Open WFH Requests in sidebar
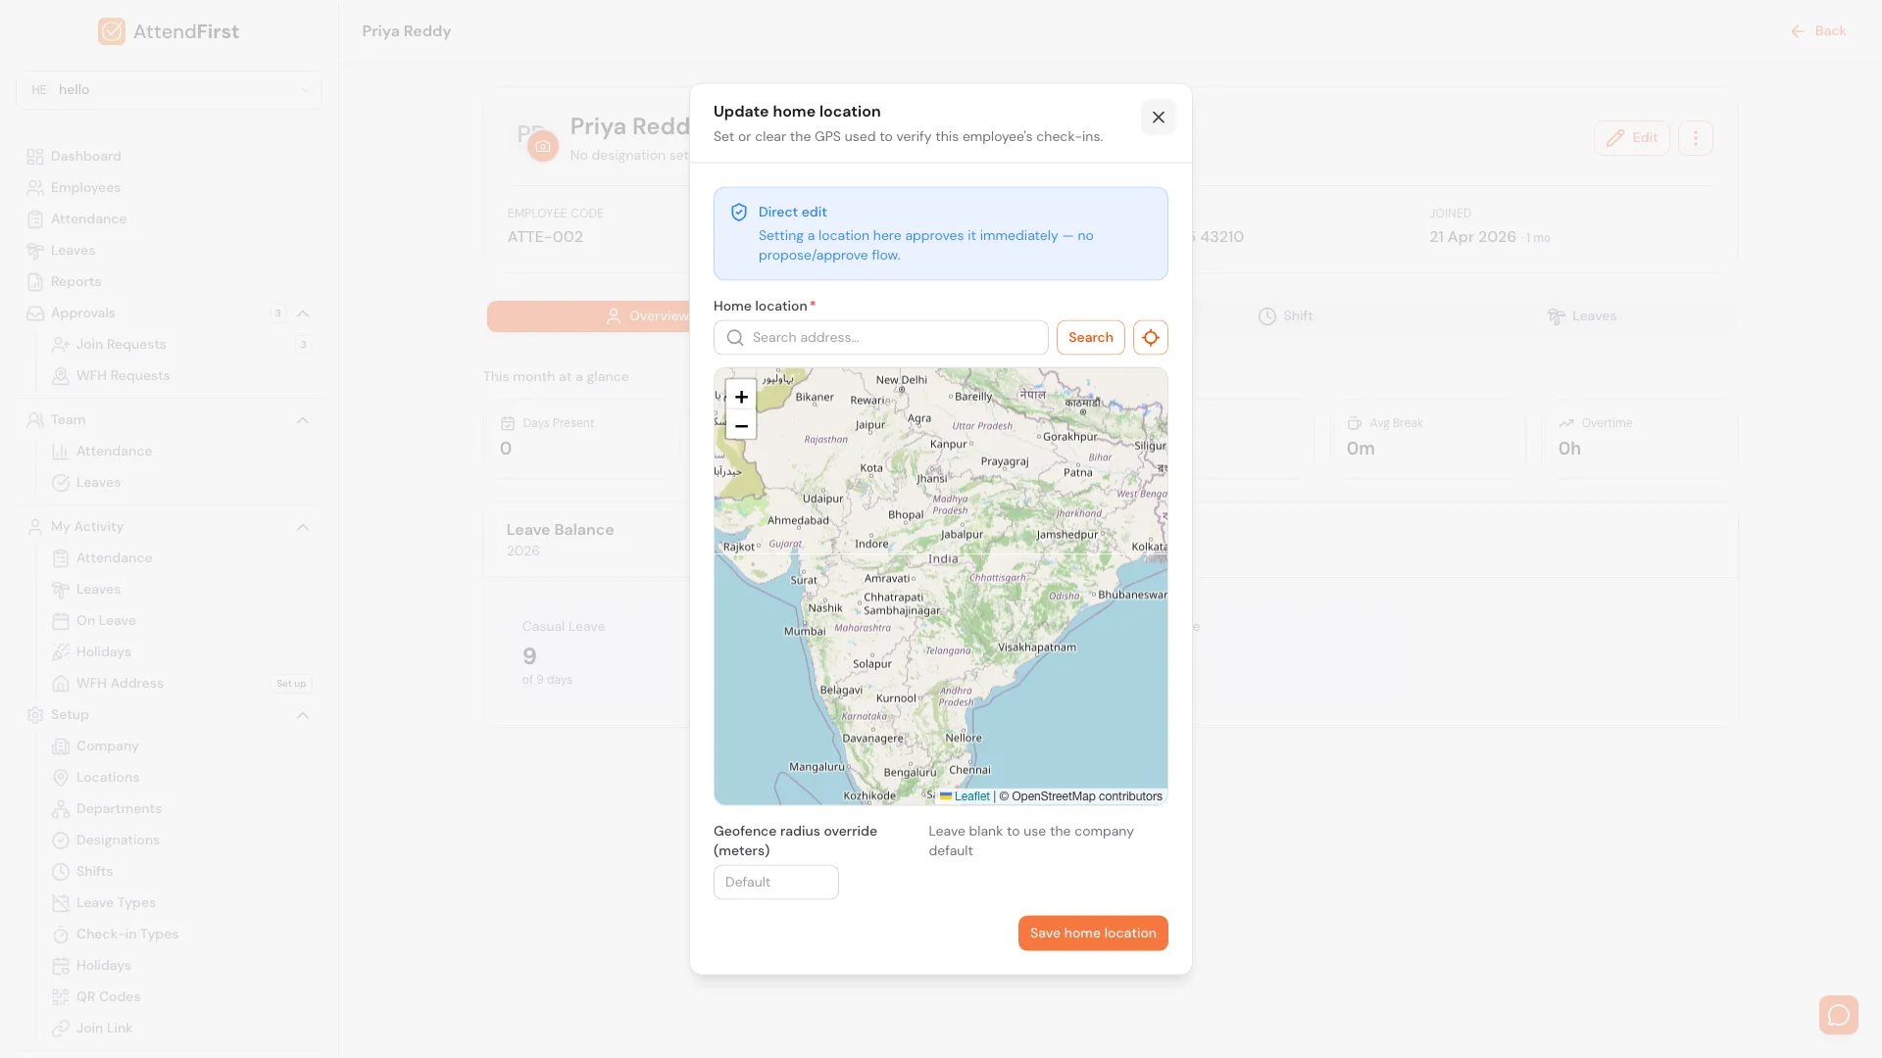Image resolution: width=1882 pixels, height=1058 pixels. (123, 375)
